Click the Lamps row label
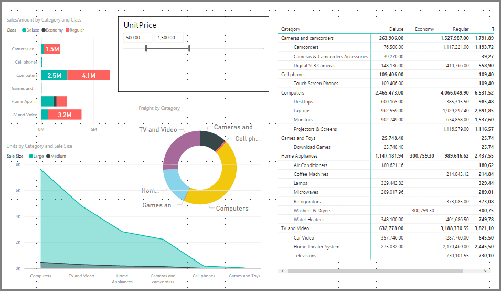Viewport: 501px width, 291px height. click(x=301, y=183)
